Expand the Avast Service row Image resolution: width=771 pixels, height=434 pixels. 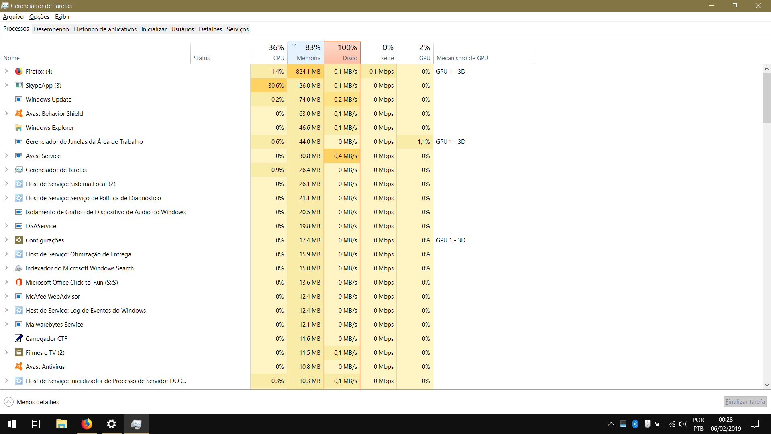pos(6,156)
